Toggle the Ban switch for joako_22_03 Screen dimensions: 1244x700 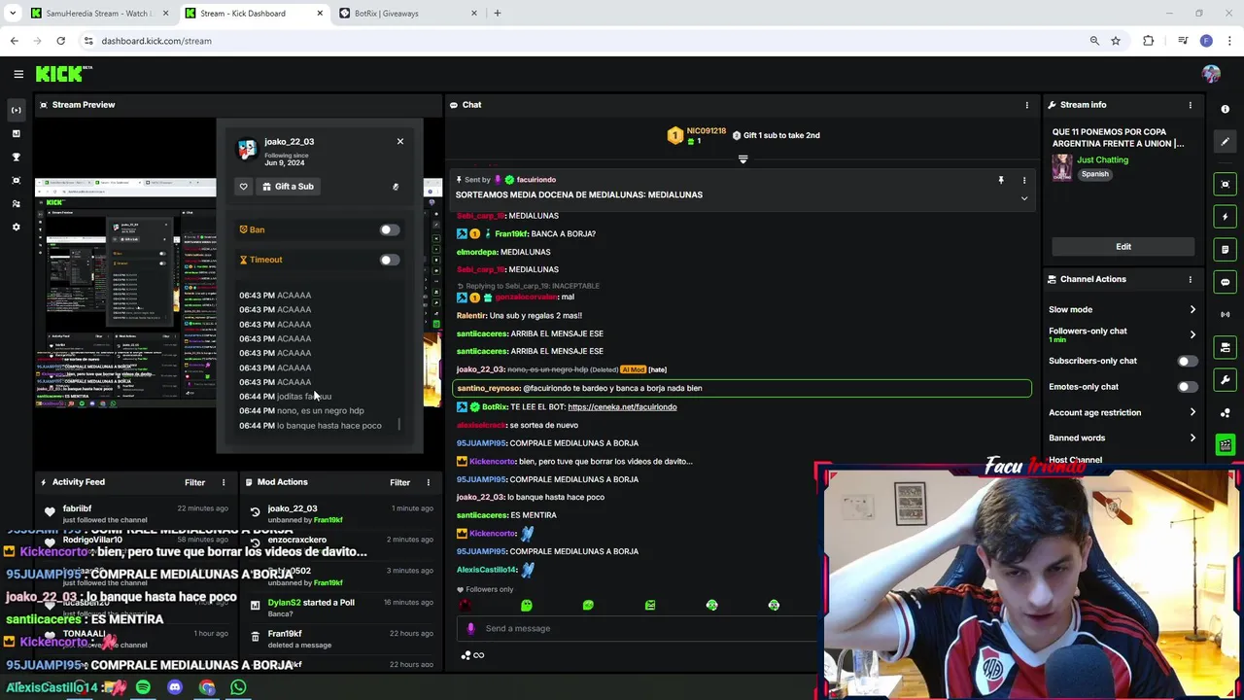click(389, 229)
